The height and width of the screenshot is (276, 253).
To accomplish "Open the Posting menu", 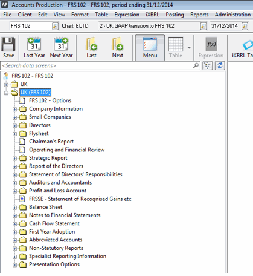I will (x=175, y=15).
